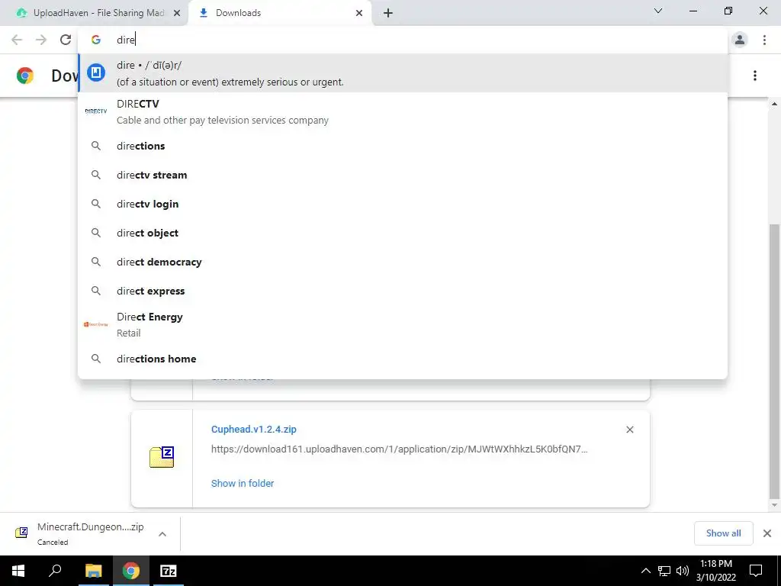Click the Google G icon in address bar

tap(96, 40)
